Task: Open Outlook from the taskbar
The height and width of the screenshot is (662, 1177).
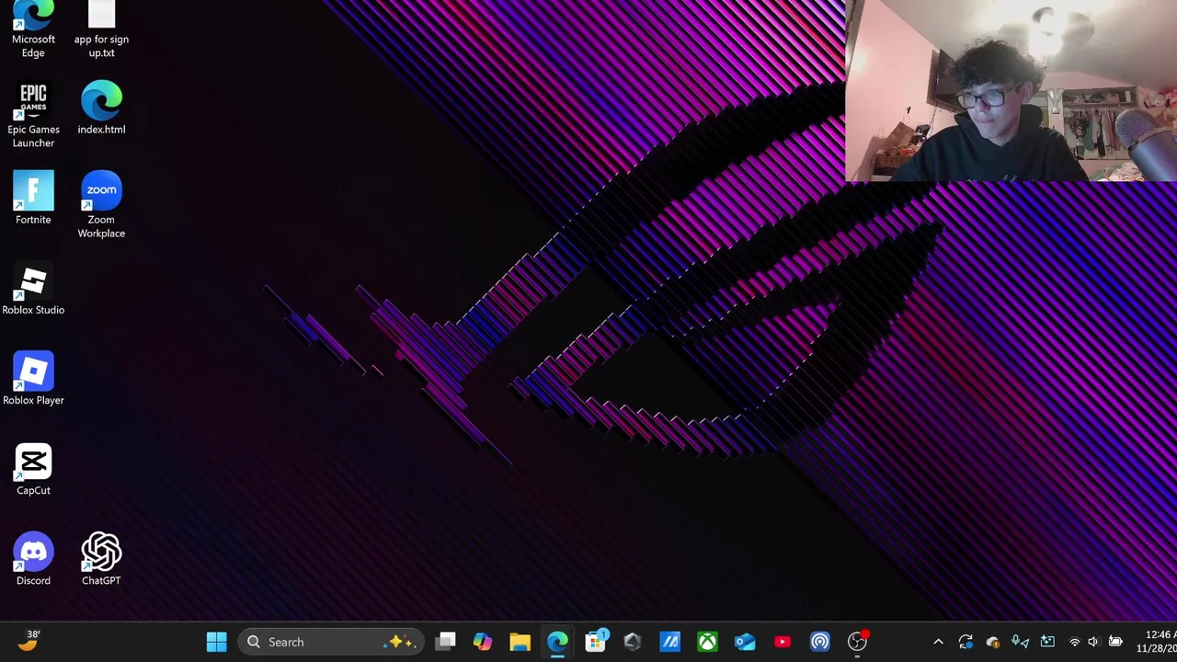Action: pos(745,642)
